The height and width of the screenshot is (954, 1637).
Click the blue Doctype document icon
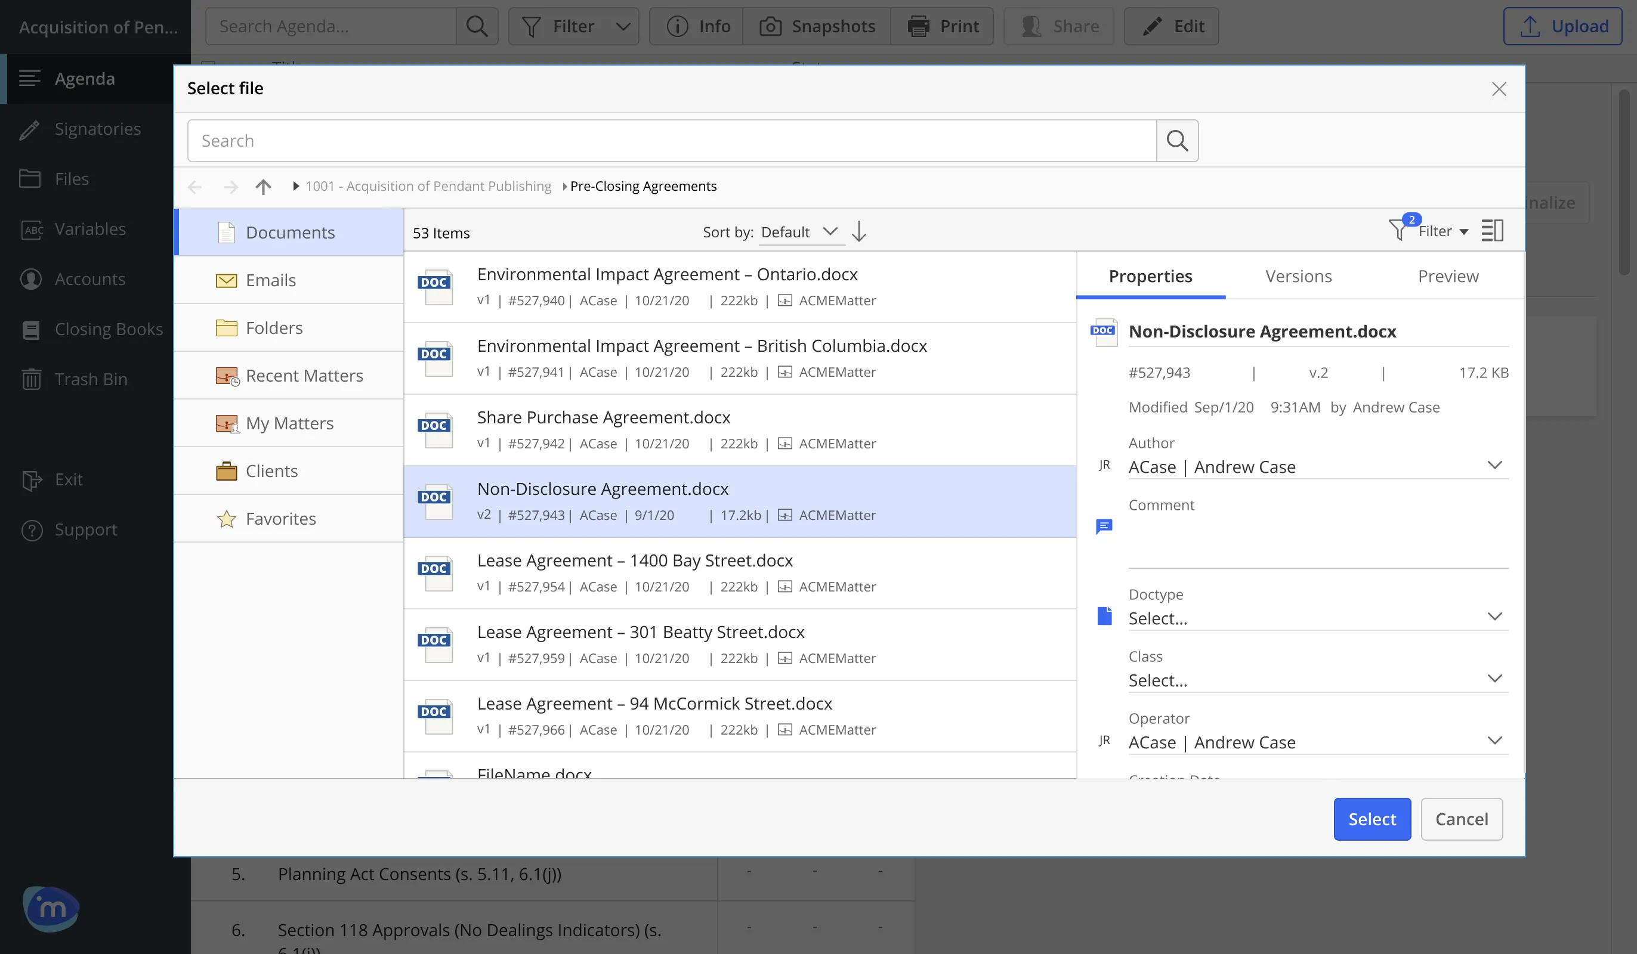pyautogui.click(x=1104, y=615)
